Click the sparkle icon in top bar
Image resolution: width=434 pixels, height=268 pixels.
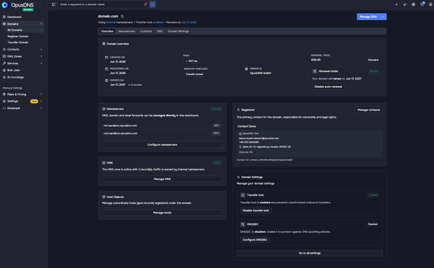click(396, 5)
